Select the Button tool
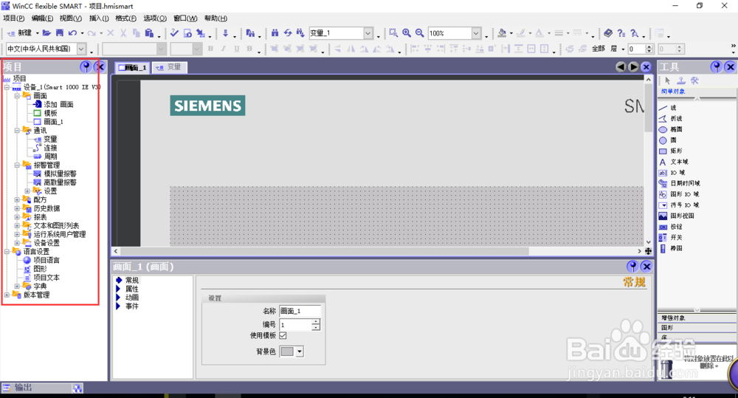This screenshot has height=398, width=738. coord(670,227)
